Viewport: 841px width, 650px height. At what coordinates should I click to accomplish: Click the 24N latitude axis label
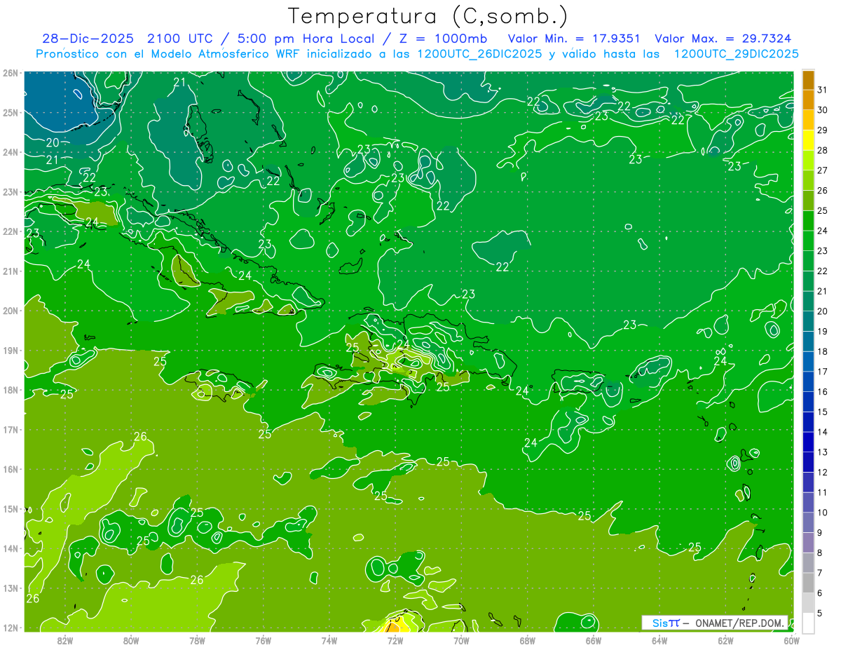(11, 152)
